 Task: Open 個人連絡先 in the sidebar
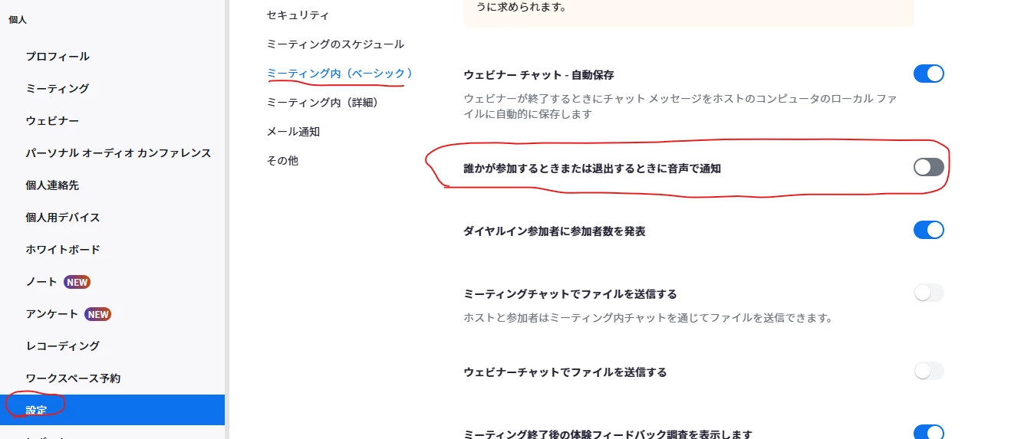coord(52,185)
